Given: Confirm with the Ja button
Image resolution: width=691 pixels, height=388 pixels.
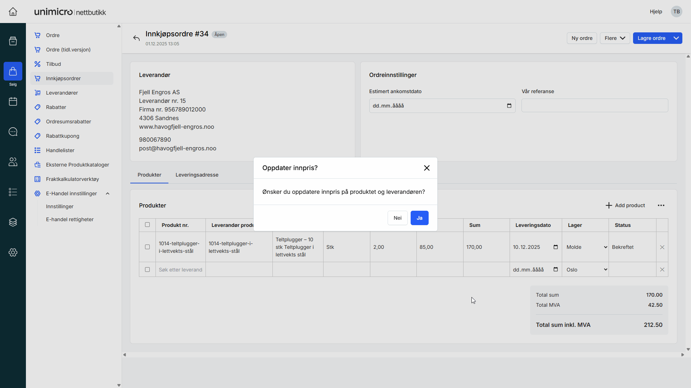Looking at the screenshot, I should (x=419, y=218).
